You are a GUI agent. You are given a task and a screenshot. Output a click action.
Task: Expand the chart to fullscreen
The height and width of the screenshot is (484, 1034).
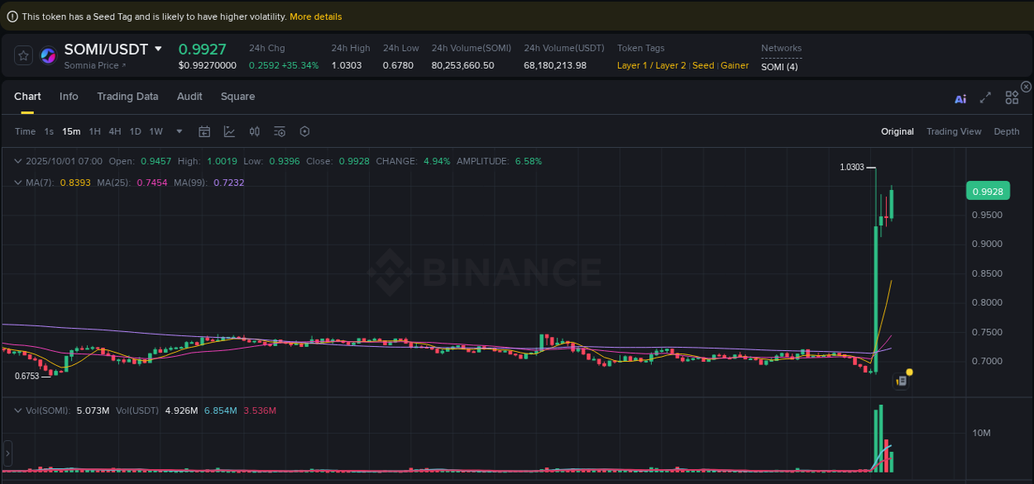pos(985,97)
